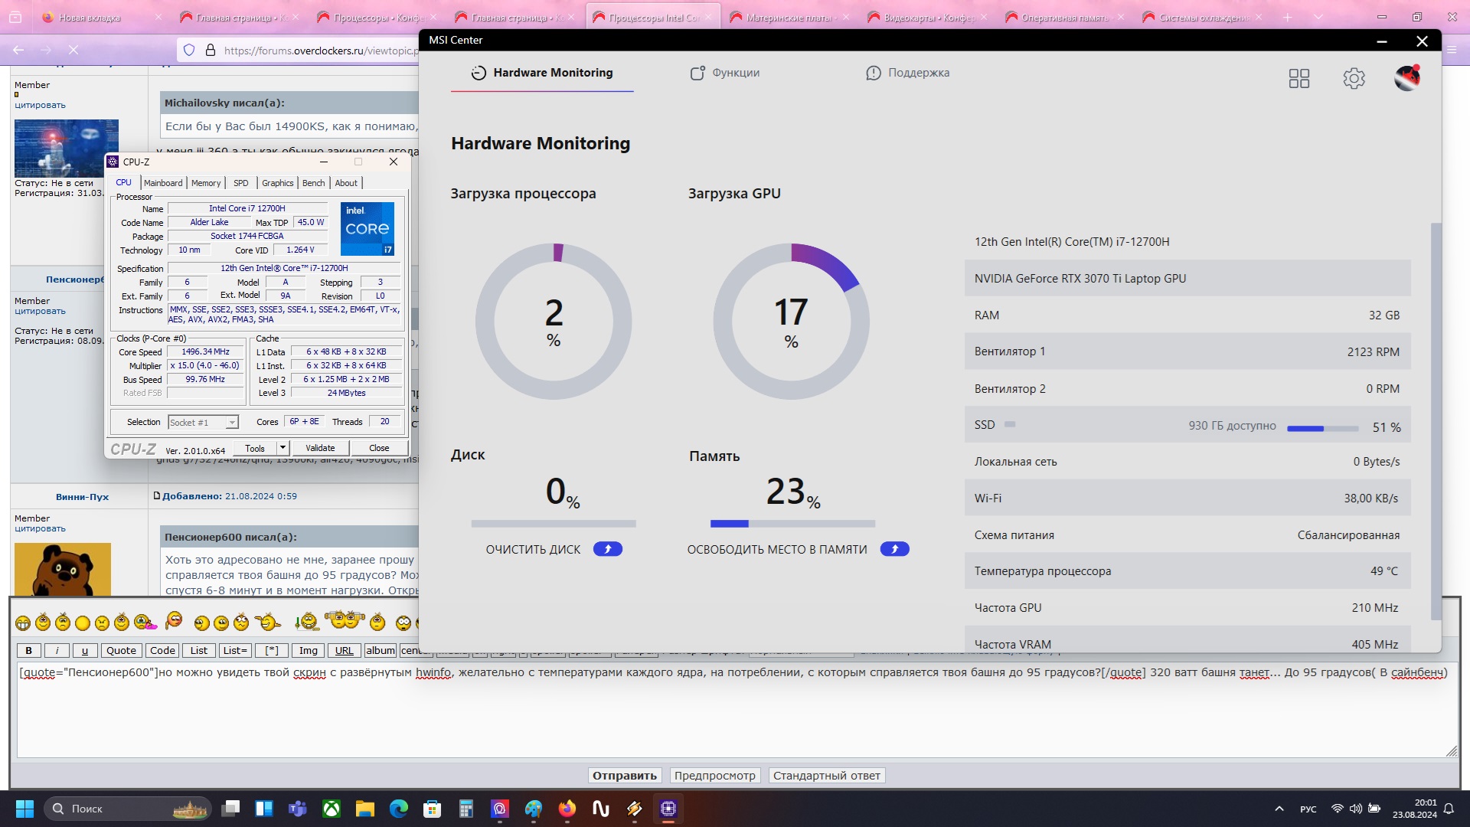Click the rocket icon to clean disk
The image size is (1470, 827).
click(x=608, y=549)
